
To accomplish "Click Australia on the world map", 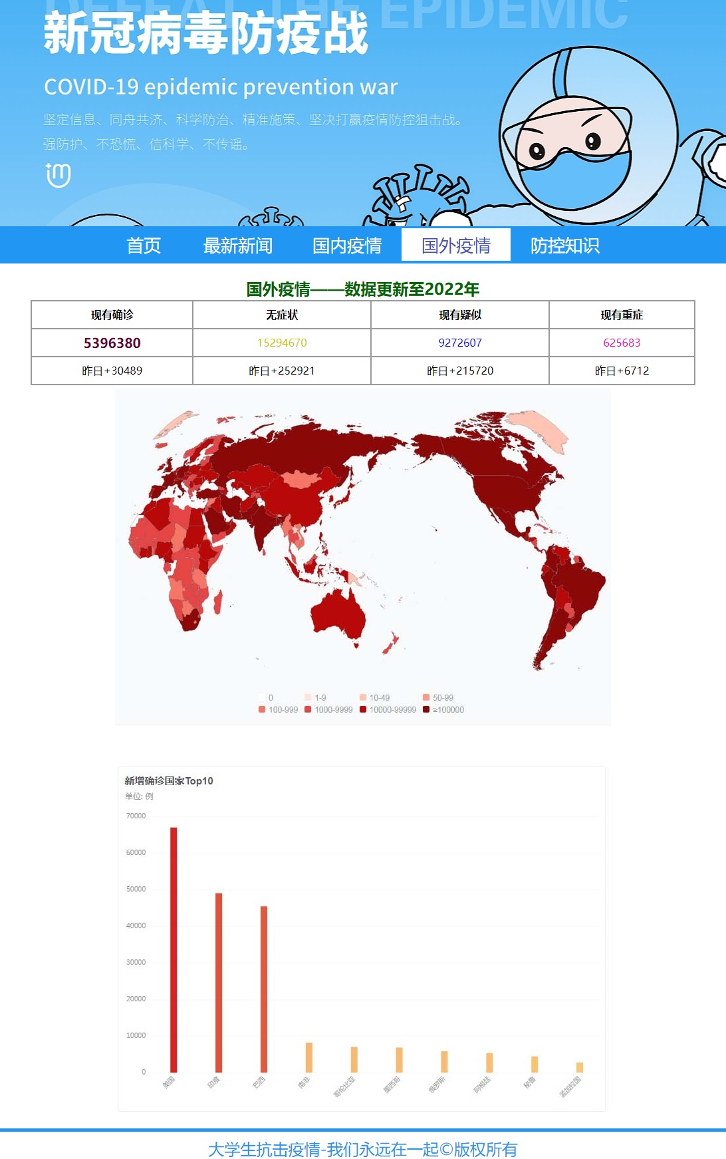I will click(x=339, y=612).
